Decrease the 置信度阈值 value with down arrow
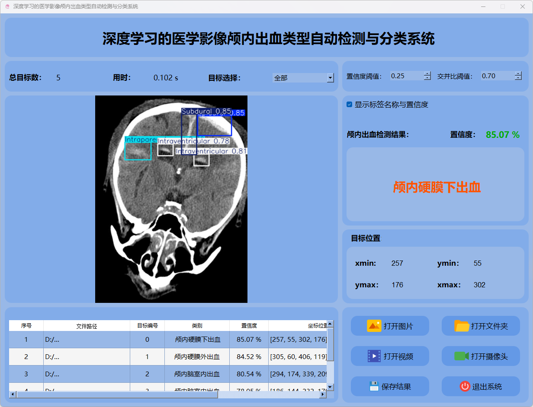533x407 pixels. pos(427,78)
